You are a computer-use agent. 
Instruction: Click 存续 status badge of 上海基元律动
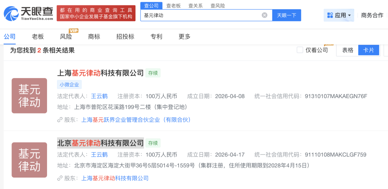click(x=153, y=73)
